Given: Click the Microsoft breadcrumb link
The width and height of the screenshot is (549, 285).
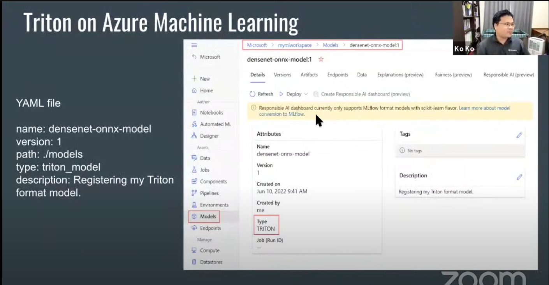Looking at the screenshot, I should [257, 45].
